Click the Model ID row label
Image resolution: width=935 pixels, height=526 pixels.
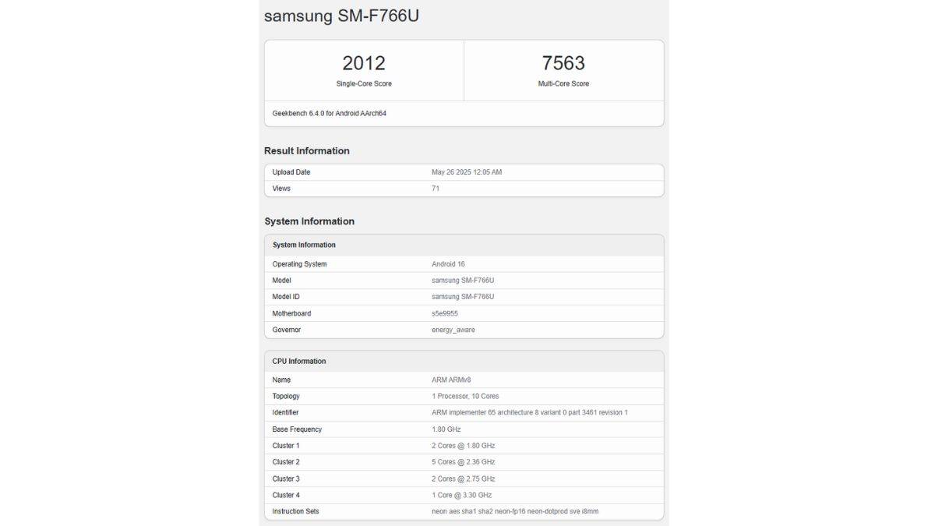tap(286, 297)
